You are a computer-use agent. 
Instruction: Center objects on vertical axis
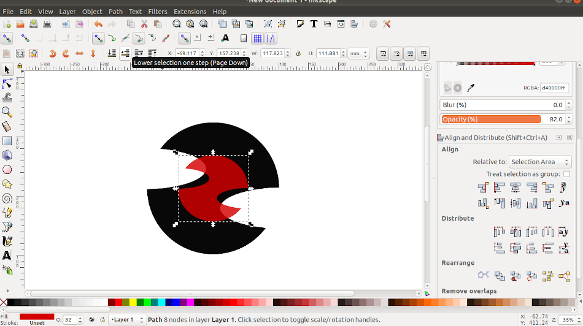515,188
